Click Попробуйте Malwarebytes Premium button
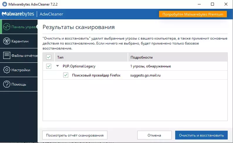The image size is (233, 143). [193, 14]
